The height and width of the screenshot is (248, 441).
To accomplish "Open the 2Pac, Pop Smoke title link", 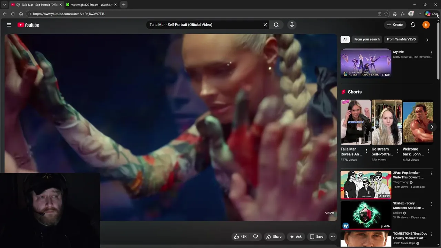I will (x=408, y=175).
